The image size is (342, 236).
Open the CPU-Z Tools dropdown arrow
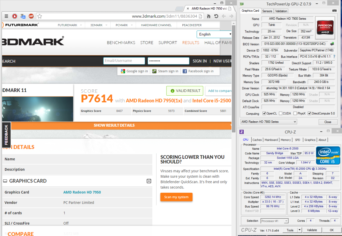(x=300, y=230)
